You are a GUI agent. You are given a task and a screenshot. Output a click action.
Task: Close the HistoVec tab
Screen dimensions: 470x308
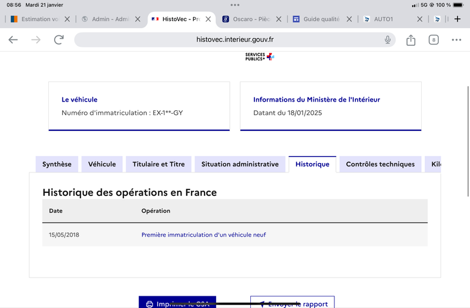[208, 19]
